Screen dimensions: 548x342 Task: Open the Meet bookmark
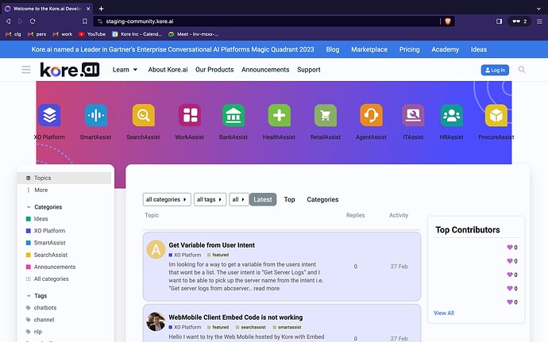pyautogui.click(x=193, y=34)
